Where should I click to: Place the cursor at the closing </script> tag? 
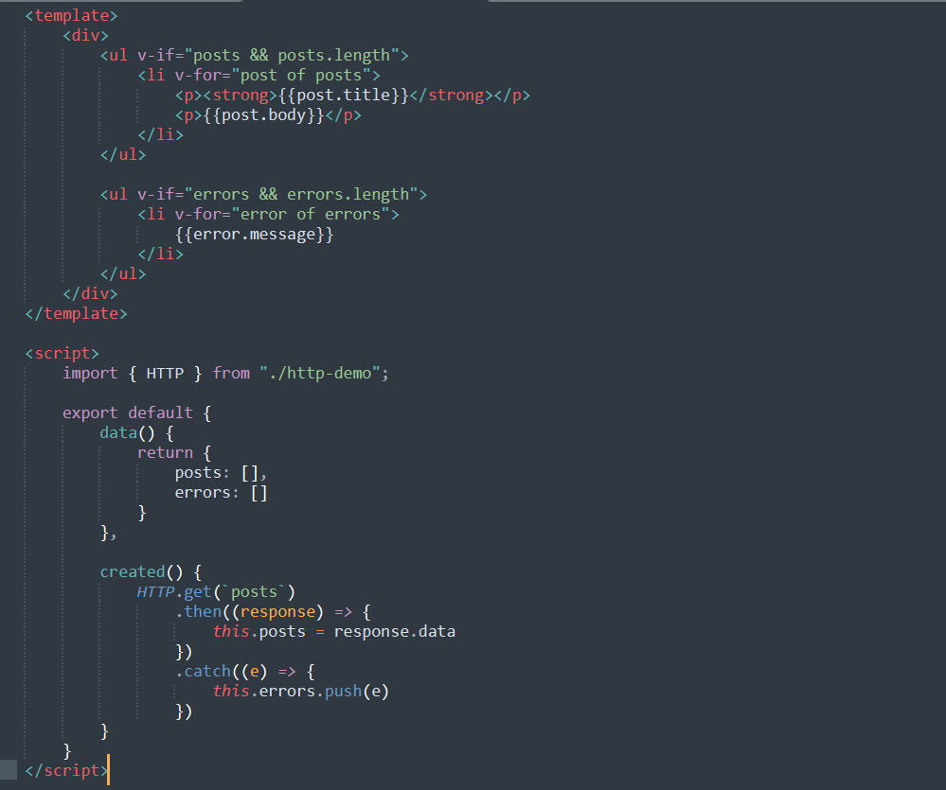[x=66, y=771]
